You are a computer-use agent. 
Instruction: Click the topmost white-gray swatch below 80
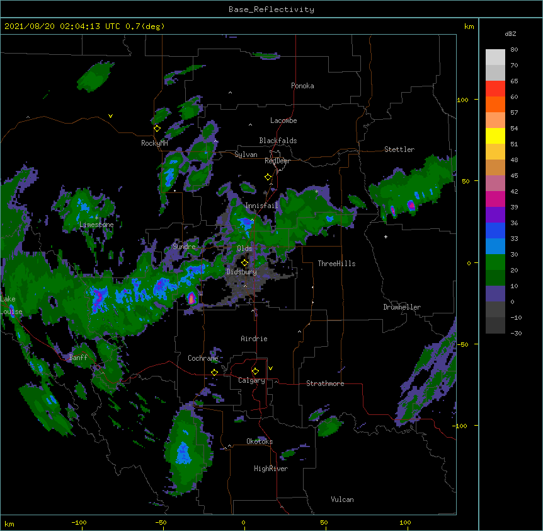495,57
